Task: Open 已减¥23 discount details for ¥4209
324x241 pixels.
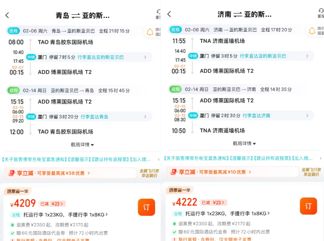Action: [x=52, y=204]
